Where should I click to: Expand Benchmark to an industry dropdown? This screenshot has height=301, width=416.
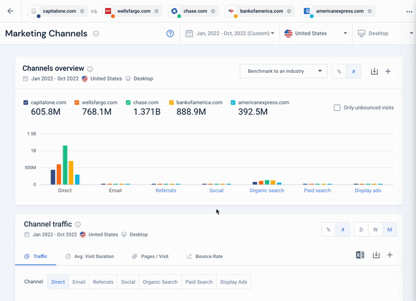tap(284, 71)
